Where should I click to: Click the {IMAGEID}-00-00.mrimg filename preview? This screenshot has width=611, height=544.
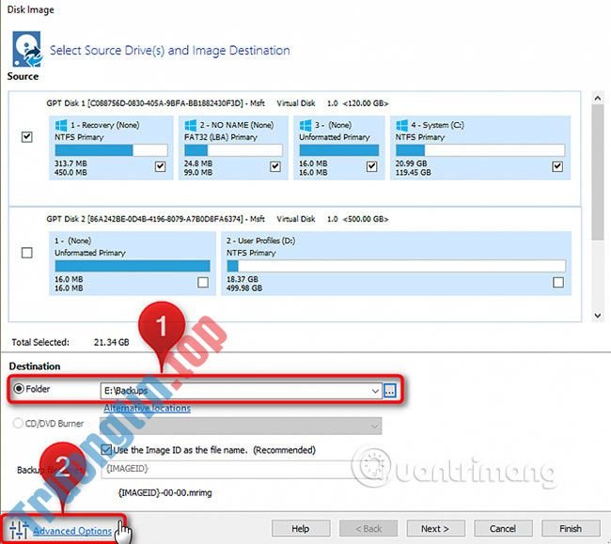coord(165,493)
